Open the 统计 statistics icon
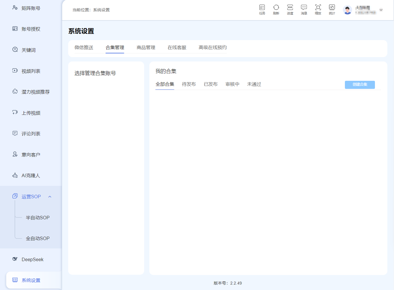Screen dimensions: 394x290 point(332,8)
